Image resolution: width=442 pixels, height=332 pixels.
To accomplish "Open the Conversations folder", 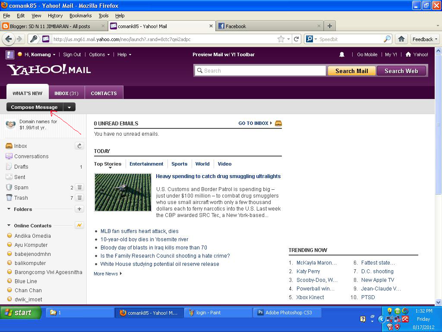I will click(x=31, y=156).
